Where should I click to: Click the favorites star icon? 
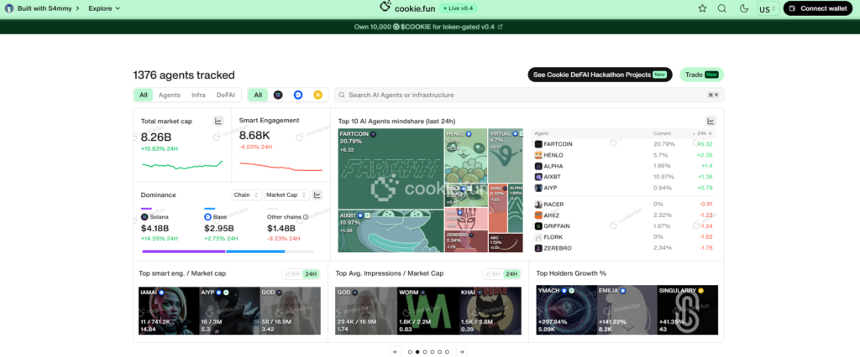click(x=702, y=8)
